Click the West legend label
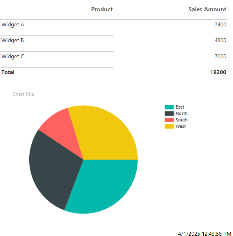This screenshot has width=233, height=236. click(181, 127)
